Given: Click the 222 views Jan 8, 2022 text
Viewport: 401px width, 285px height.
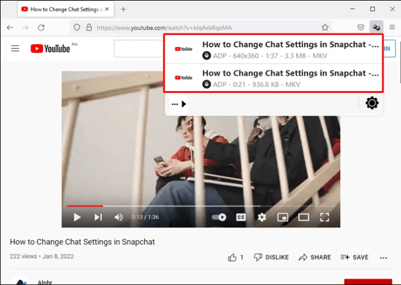Looking at the screenshot, I should (x=42, y=257).
